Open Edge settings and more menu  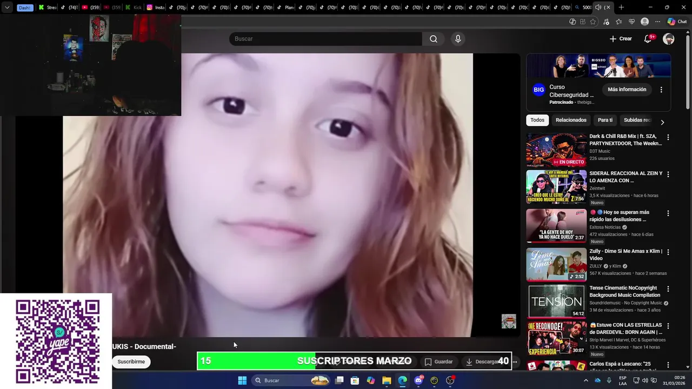[657, 22]
